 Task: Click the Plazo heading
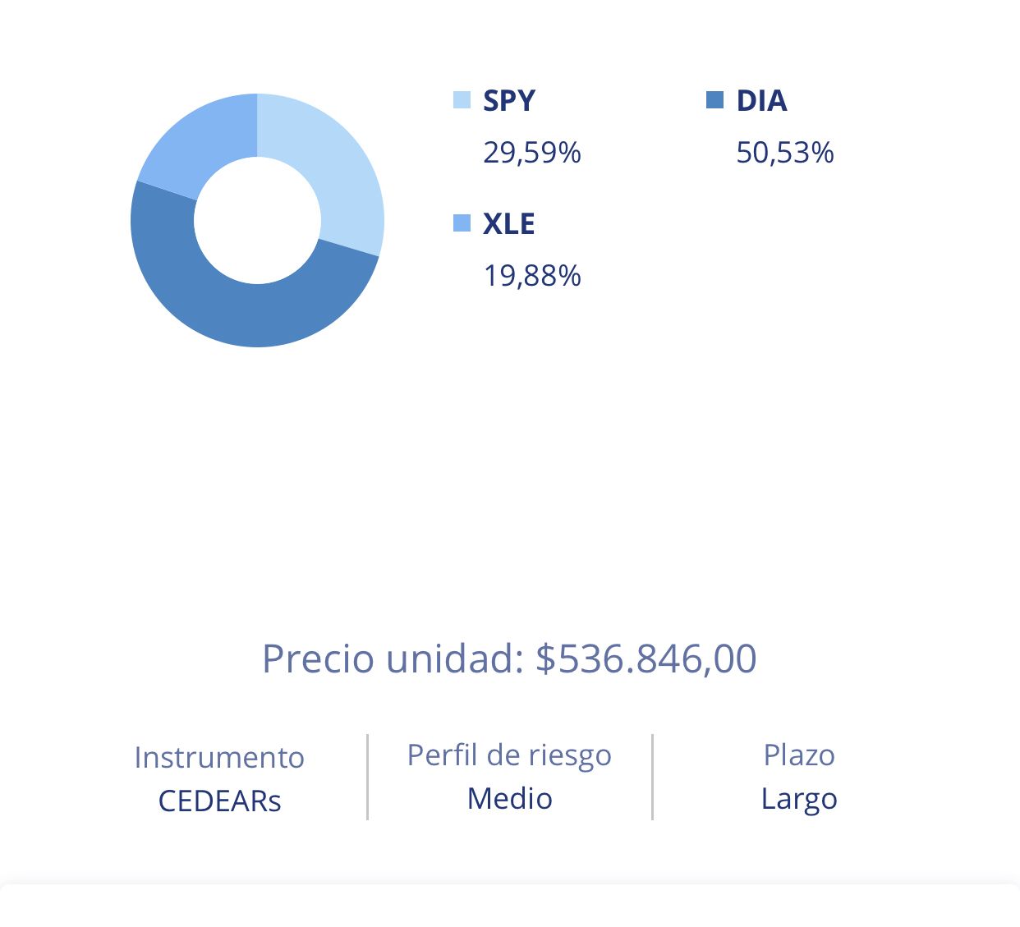click(799, 755)
